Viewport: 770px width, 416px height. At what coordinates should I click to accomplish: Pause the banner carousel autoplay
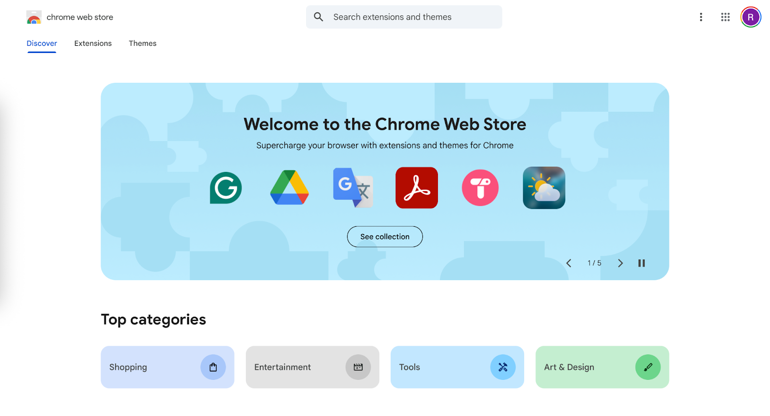pyautogui.click(x=642, y=263)
